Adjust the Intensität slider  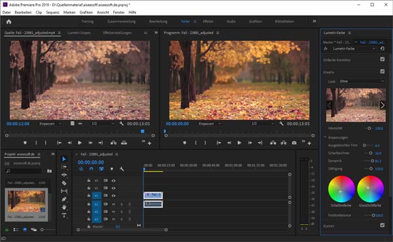click(x=369, y=129)
